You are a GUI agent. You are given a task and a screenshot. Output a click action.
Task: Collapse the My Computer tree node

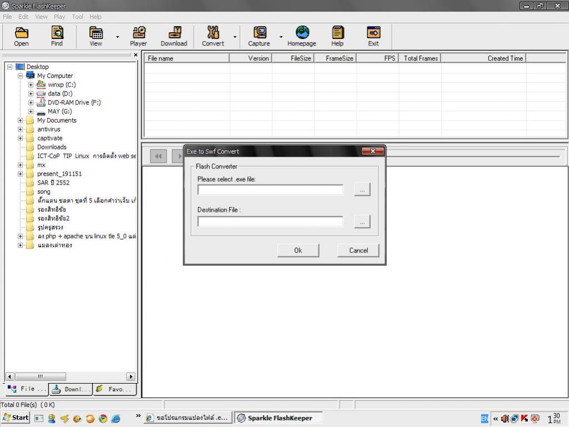pos(21,76)
